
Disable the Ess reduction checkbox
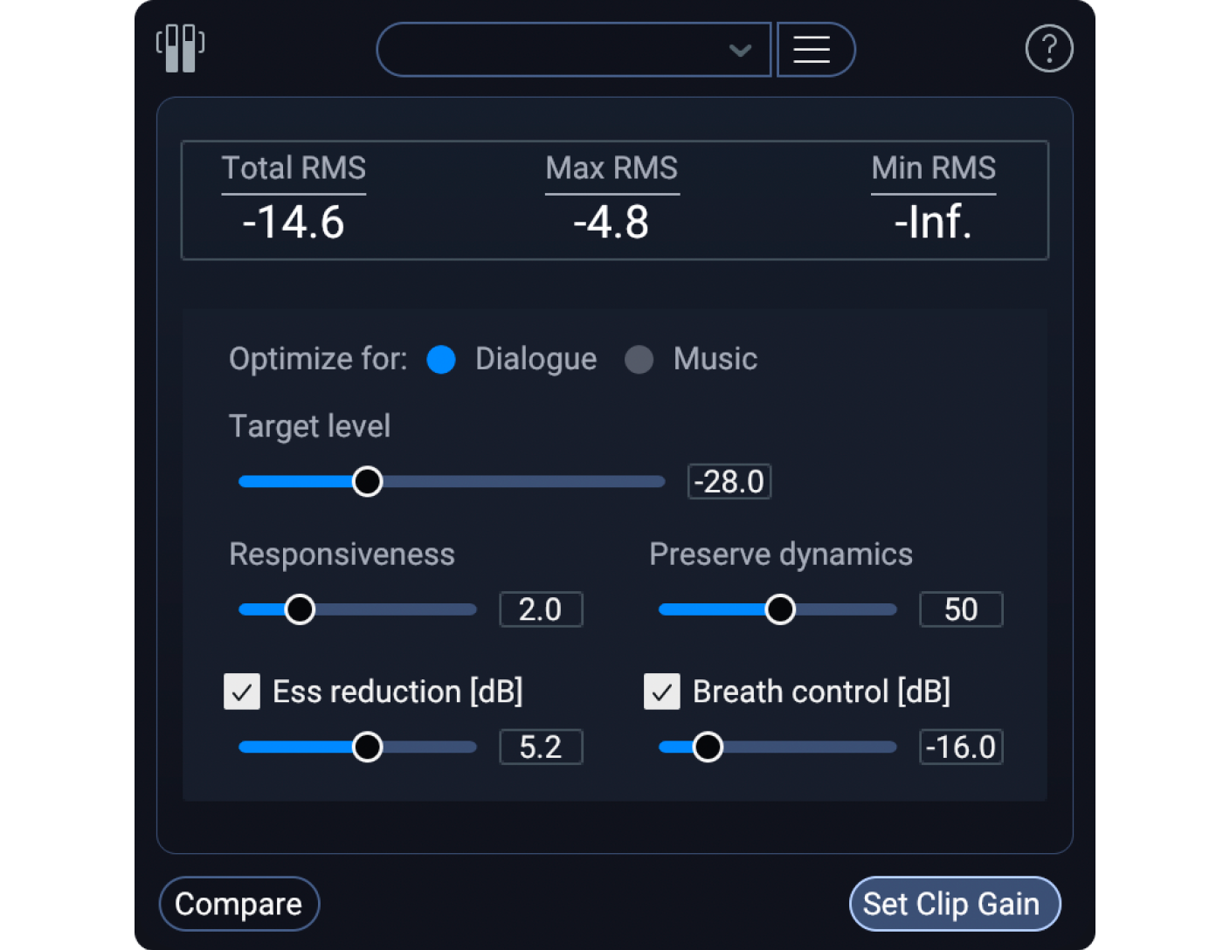(242, 692)
